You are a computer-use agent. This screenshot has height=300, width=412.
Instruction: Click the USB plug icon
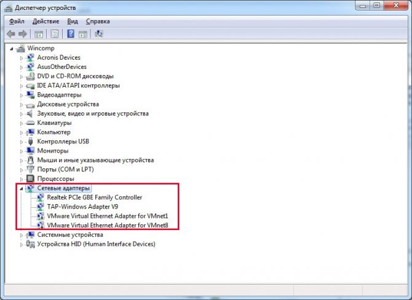[x=31, y=141]
